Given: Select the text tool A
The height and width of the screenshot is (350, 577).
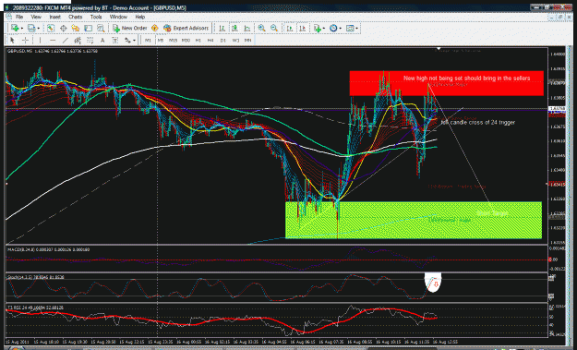Looking at the screenshot, I should pos(102,40).
